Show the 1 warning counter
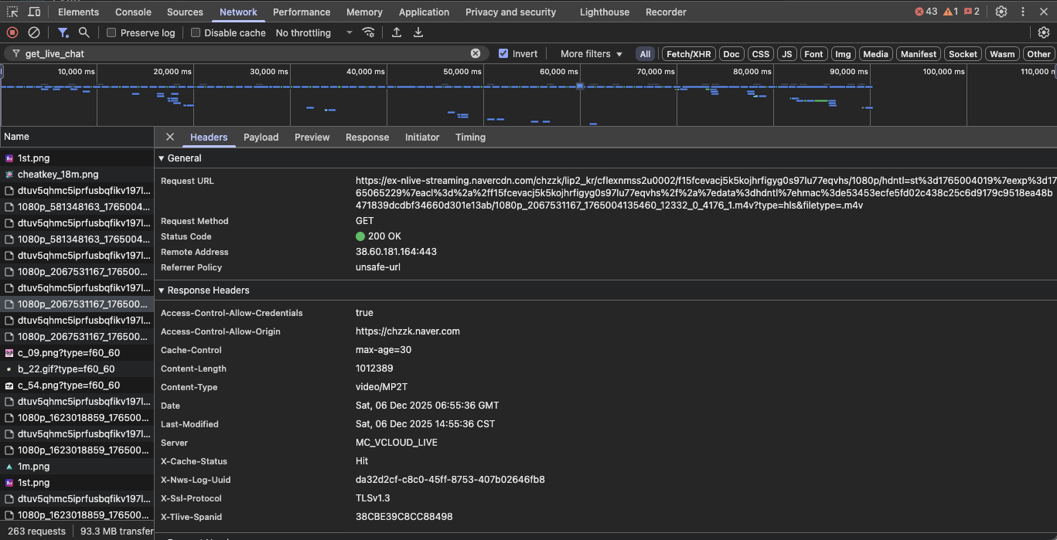 (x=950, y=12)
